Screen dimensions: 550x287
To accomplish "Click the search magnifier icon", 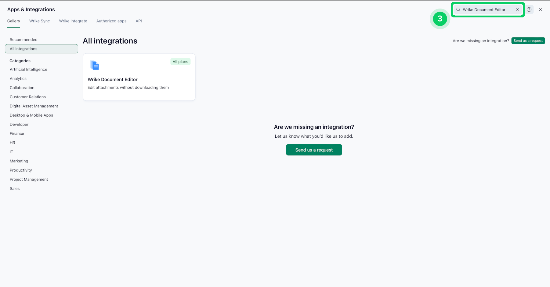I will pos(458,10).
